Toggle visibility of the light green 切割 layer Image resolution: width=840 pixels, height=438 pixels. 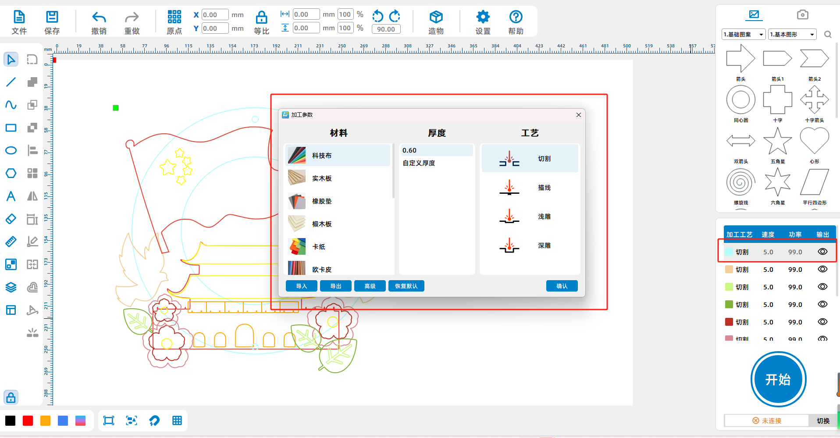pos(823,287)
